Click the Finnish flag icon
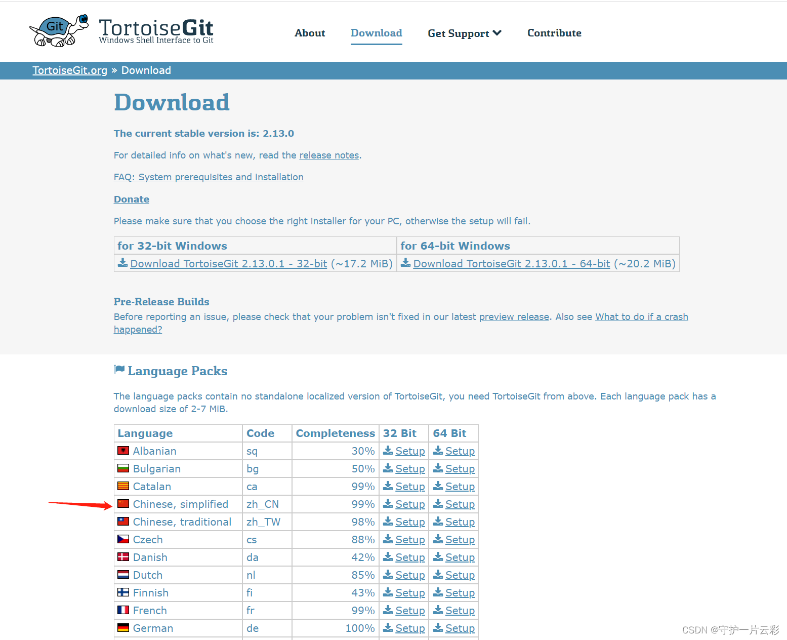 tap(123, 592)
